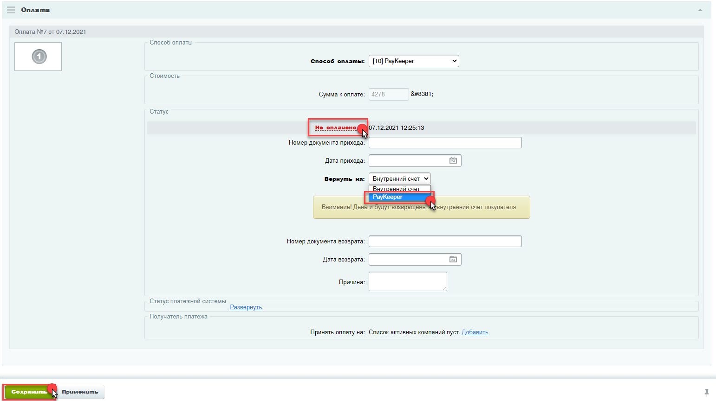
Task: Open calendar icon for Дата возврата
Action: point(453,260)
